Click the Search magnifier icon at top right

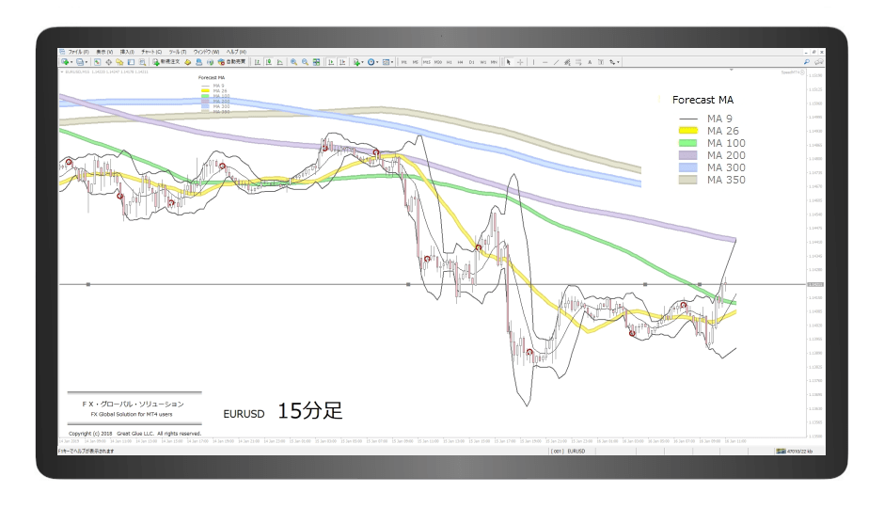pyautogui.click(x=807, y=62)
